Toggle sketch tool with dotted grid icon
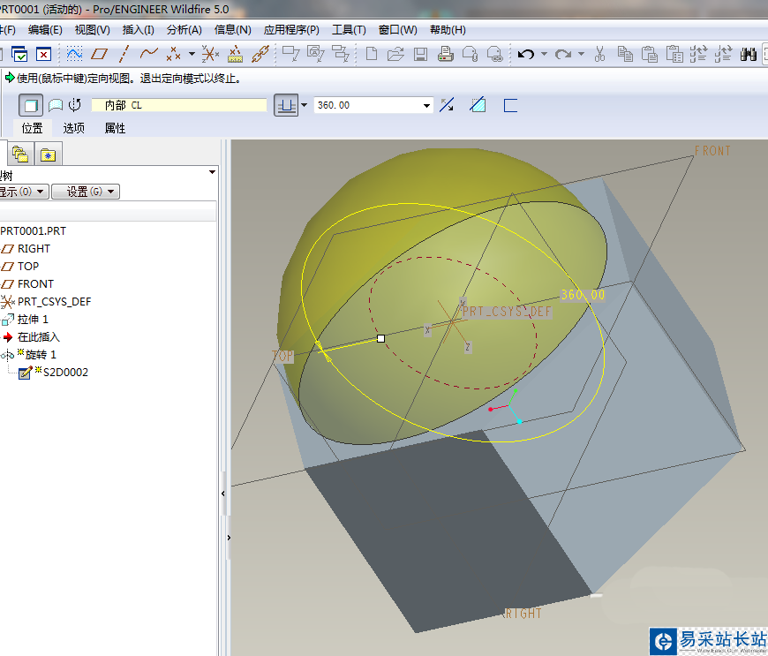 (x=74, y=53)
